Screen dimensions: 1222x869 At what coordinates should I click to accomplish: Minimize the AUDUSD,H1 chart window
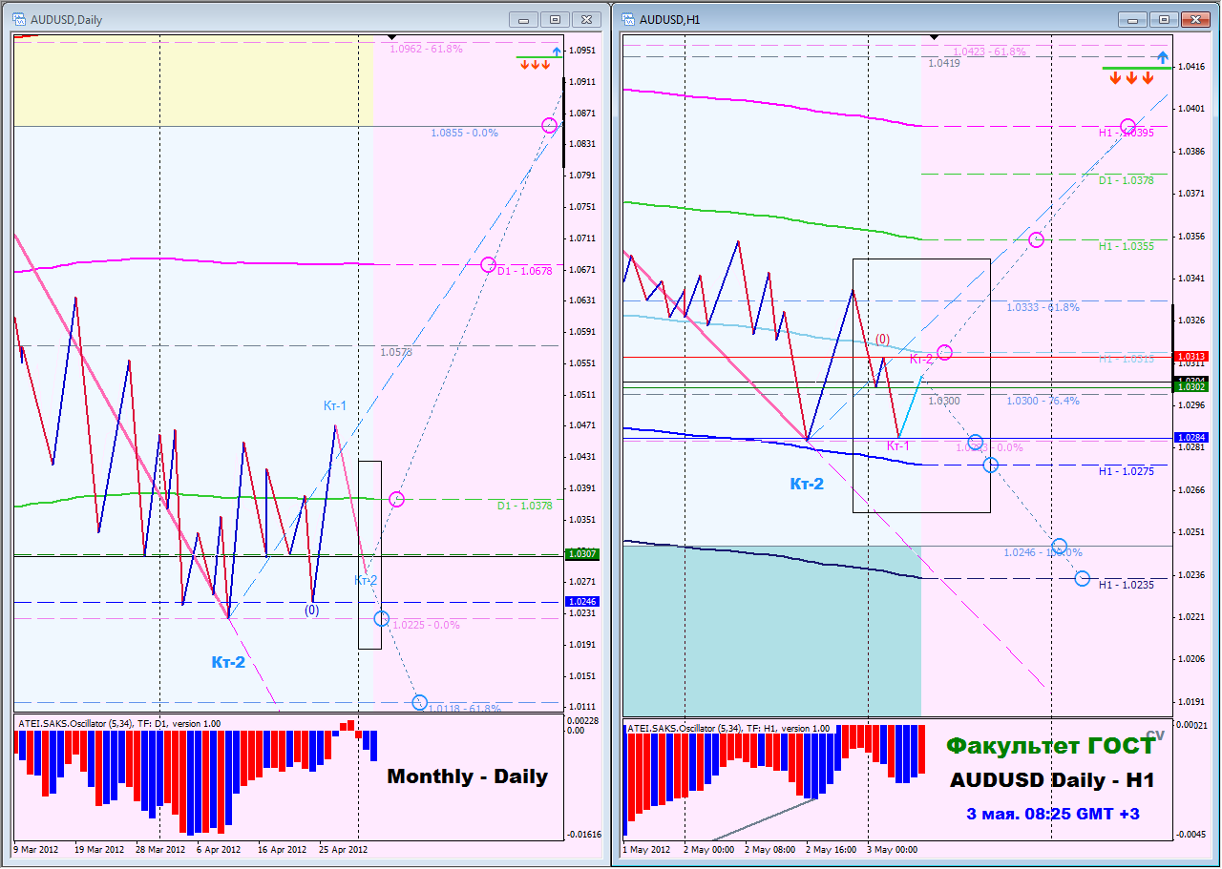coord(1132,19)
